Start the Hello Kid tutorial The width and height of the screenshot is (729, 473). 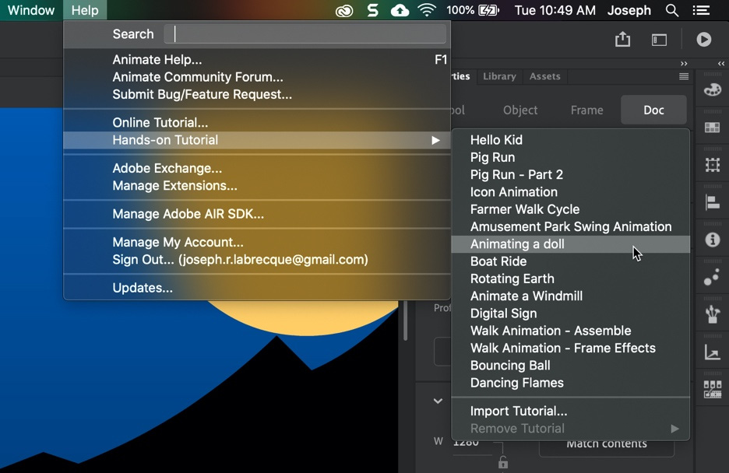tap(570, 140)
